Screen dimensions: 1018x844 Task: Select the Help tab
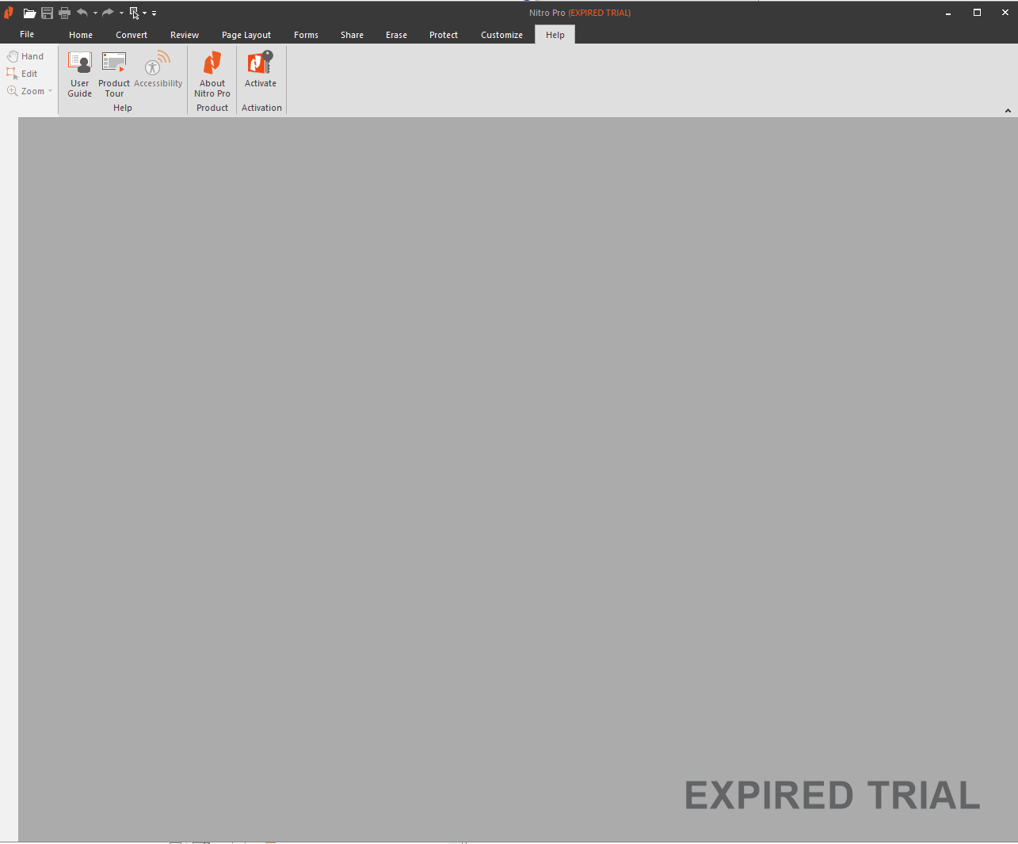555,35
